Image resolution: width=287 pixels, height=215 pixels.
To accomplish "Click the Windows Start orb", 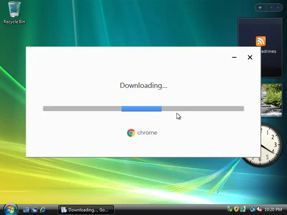I will click(x=11, y=209).
